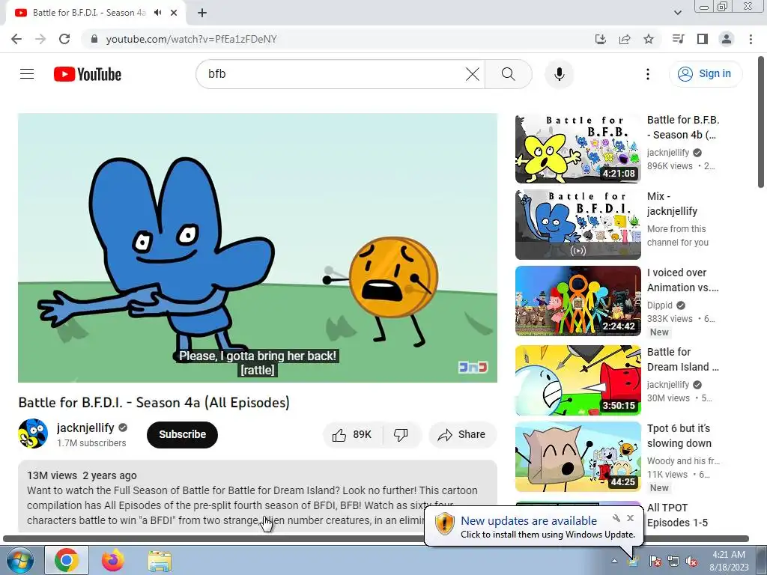Screen dimensions: 767x575
Task: Clear the search box with X
Action: [x=472, y=74]
